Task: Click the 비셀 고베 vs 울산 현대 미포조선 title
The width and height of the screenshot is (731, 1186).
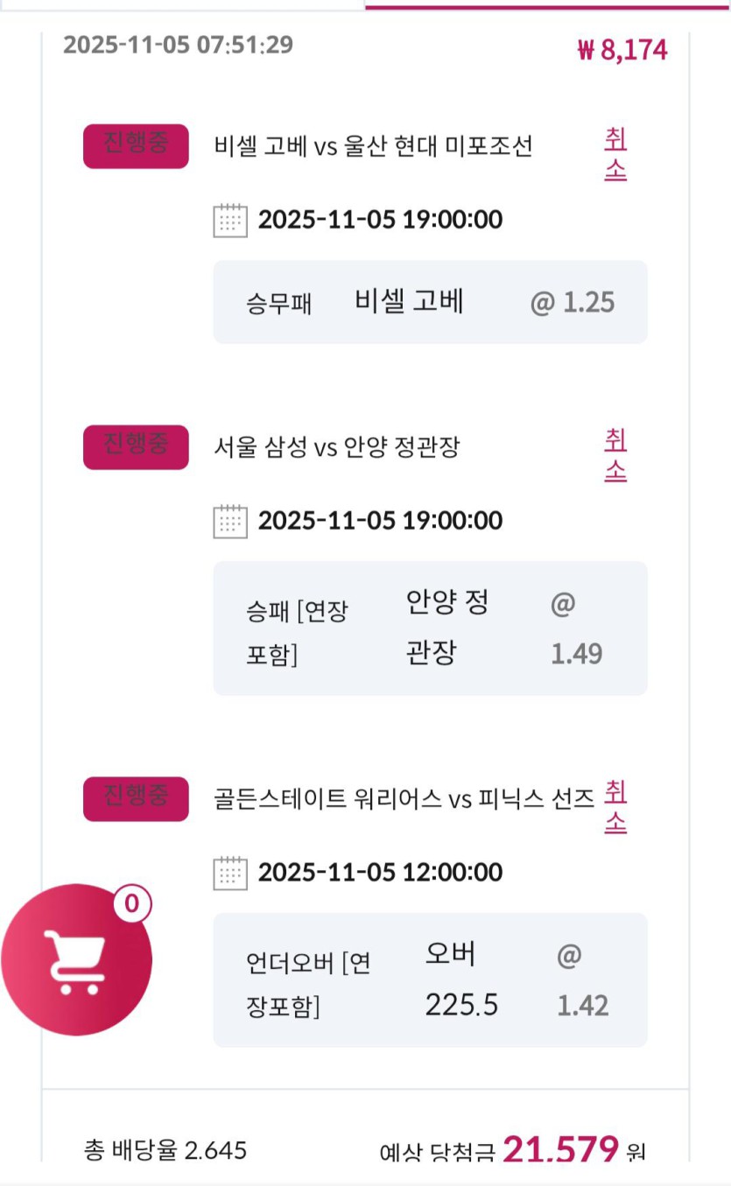Action: click(x=373, y=146)
